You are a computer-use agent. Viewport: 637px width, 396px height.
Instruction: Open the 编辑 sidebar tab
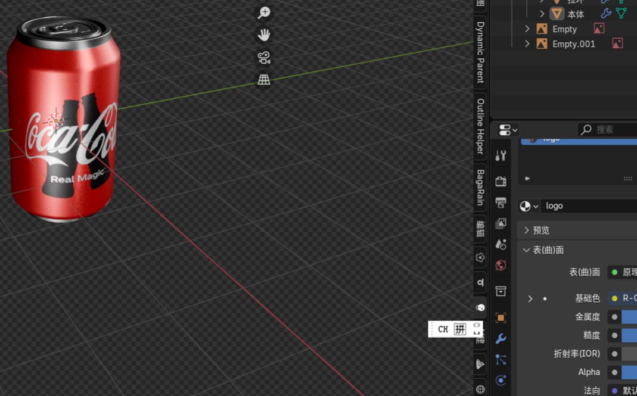coord(480,229)
